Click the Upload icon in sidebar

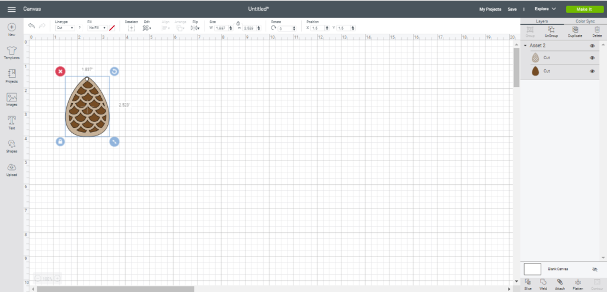coord(11,169)
